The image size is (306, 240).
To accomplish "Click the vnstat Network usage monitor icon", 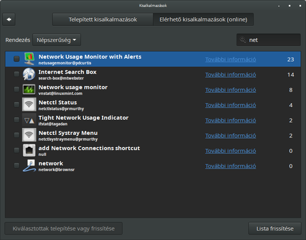I will 29,89.
